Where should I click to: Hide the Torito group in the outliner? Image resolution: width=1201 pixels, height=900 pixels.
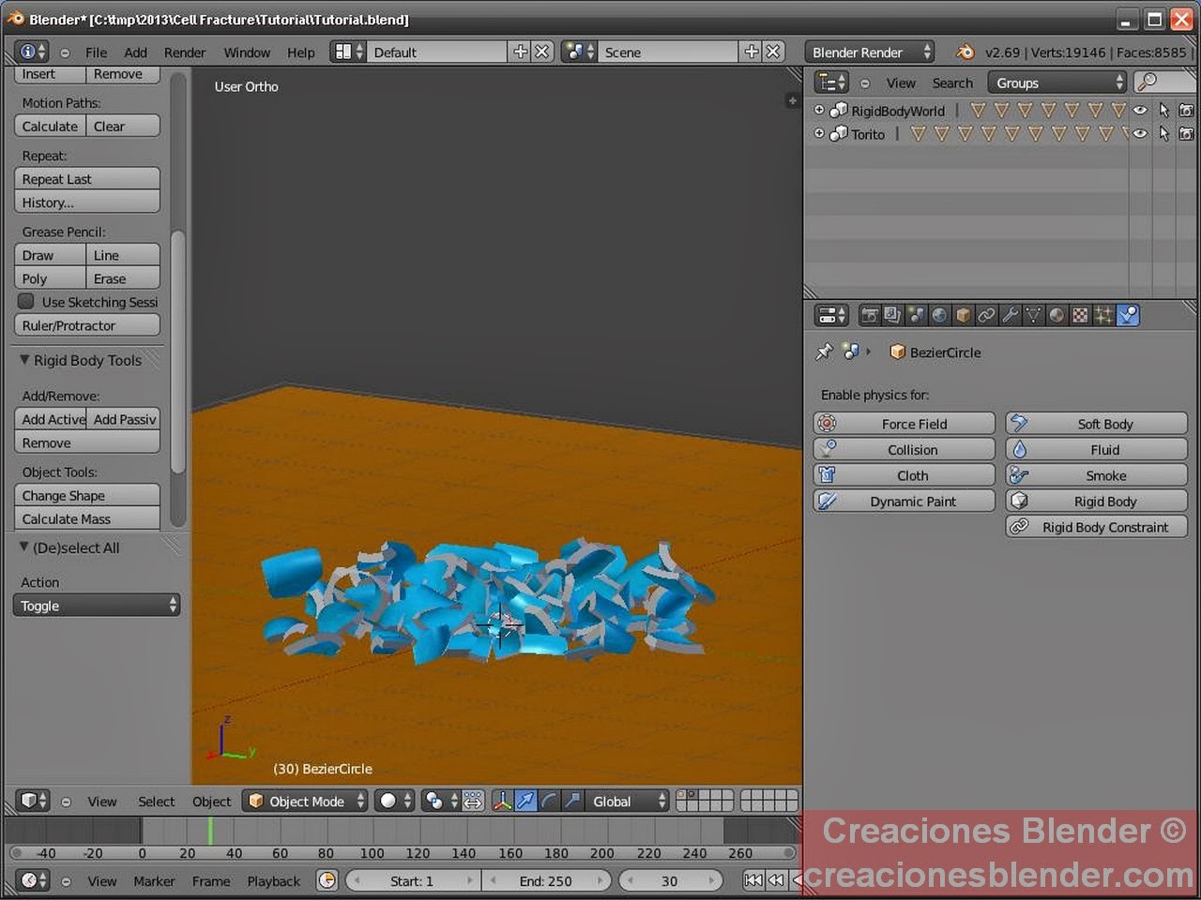coord(1139,133)
